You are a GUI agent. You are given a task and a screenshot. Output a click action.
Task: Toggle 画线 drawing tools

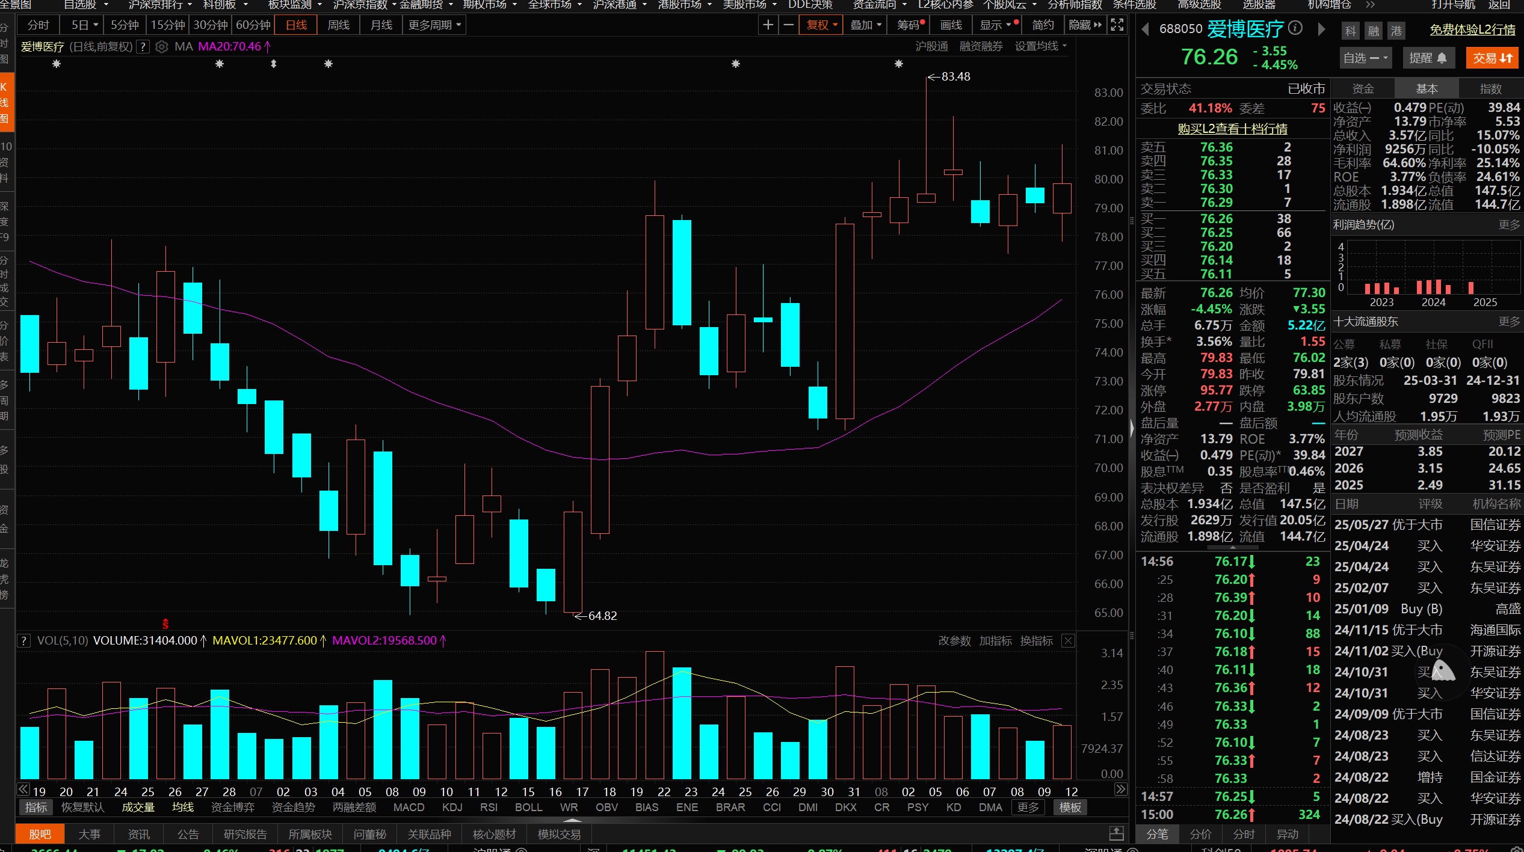(951, 25)
